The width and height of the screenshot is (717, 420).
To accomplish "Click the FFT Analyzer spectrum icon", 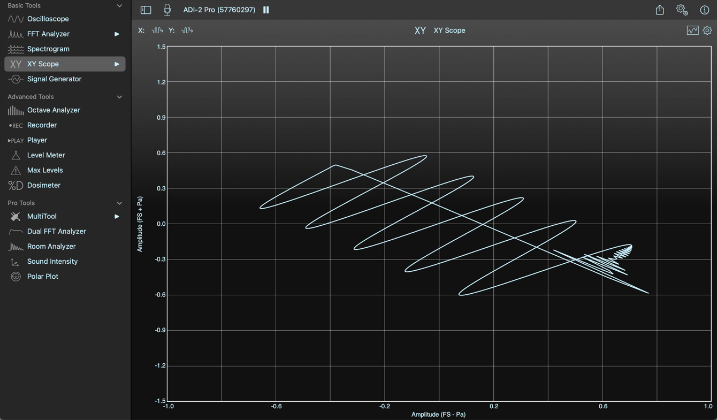I will tap(16, 34).
